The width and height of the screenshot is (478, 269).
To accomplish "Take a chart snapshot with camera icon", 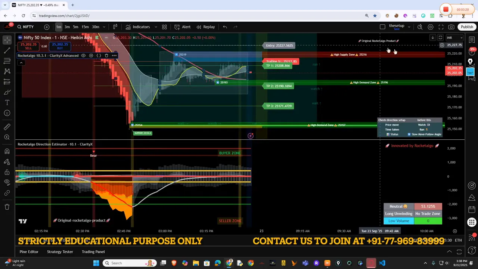I will point(451,27).
